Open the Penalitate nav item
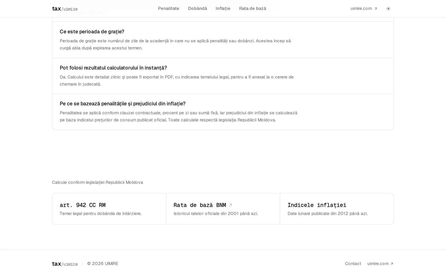This screenshot has width=446, height=278. [169, 9]
